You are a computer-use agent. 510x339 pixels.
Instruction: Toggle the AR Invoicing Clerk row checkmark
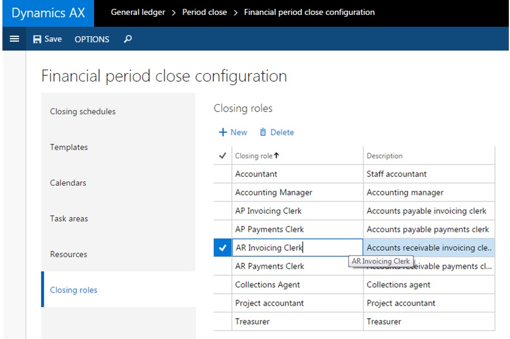[x=223, y=248]
